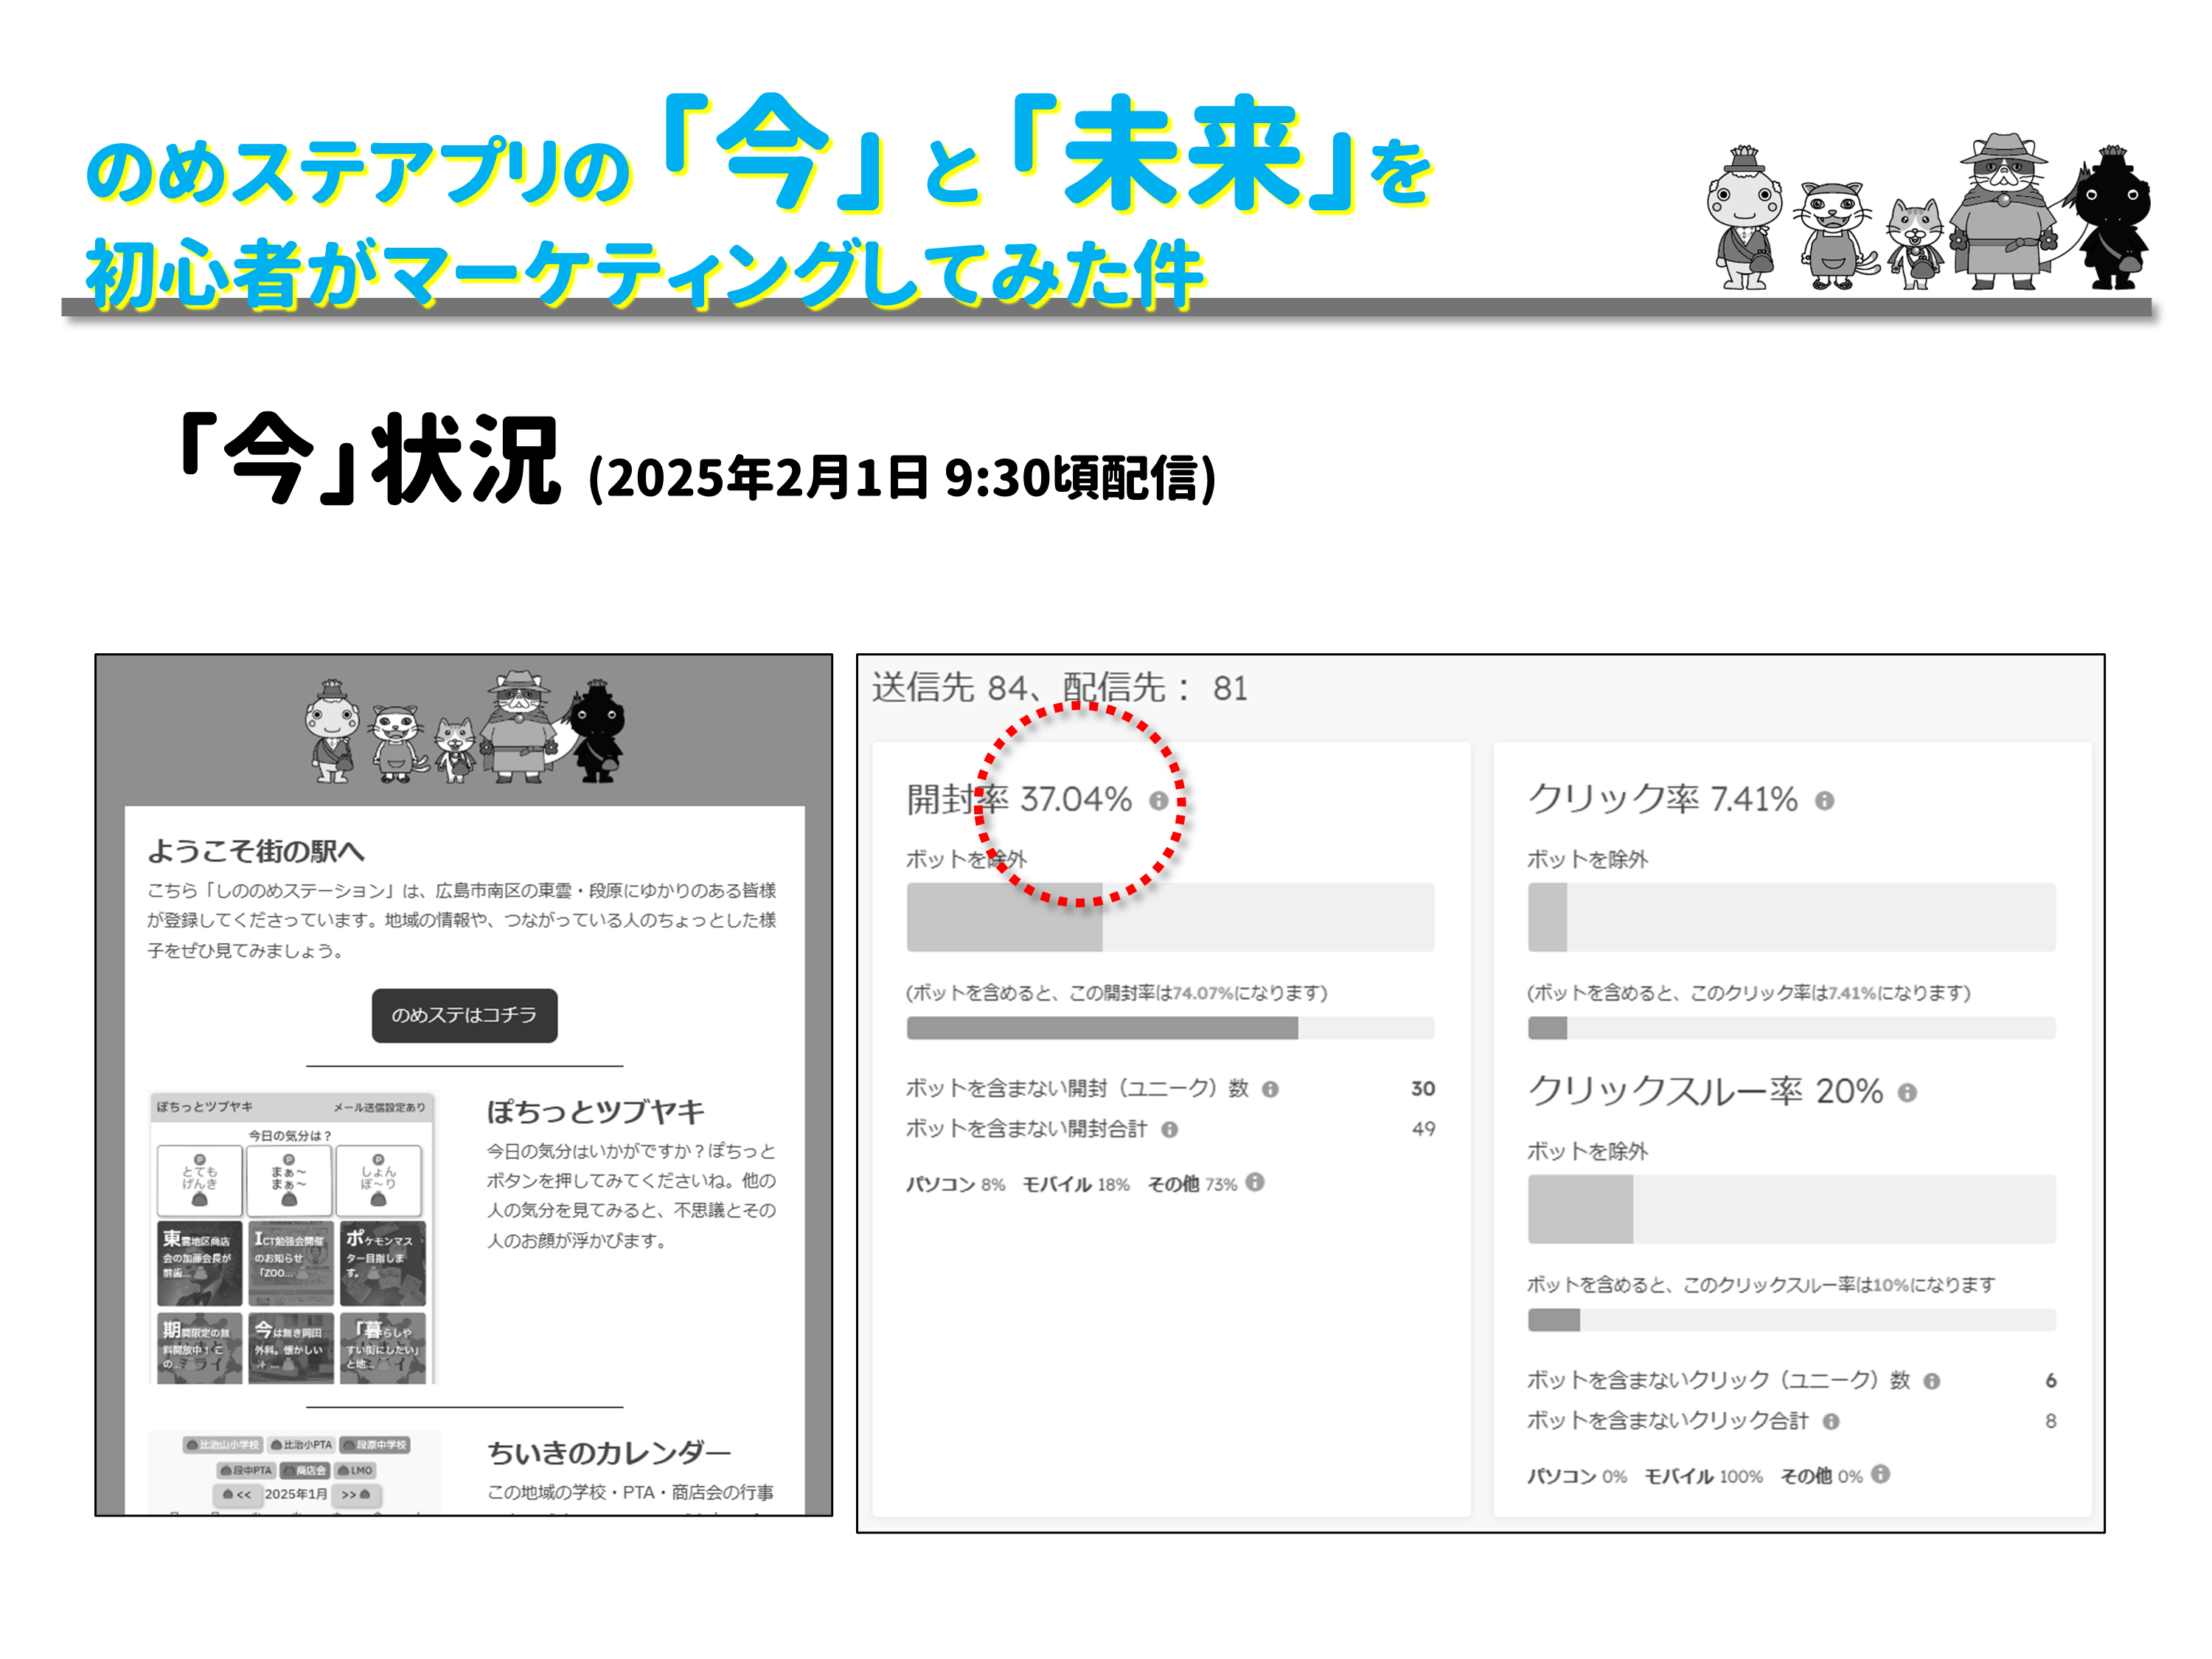Toggle the 段原中学校 calendar tag

(375, 1445)
